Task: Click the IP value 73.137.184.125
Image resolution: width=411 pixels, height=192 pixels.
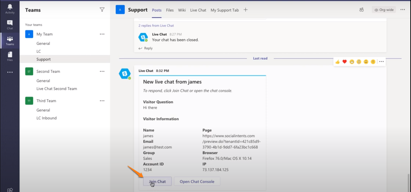Action: coord(215,170)
